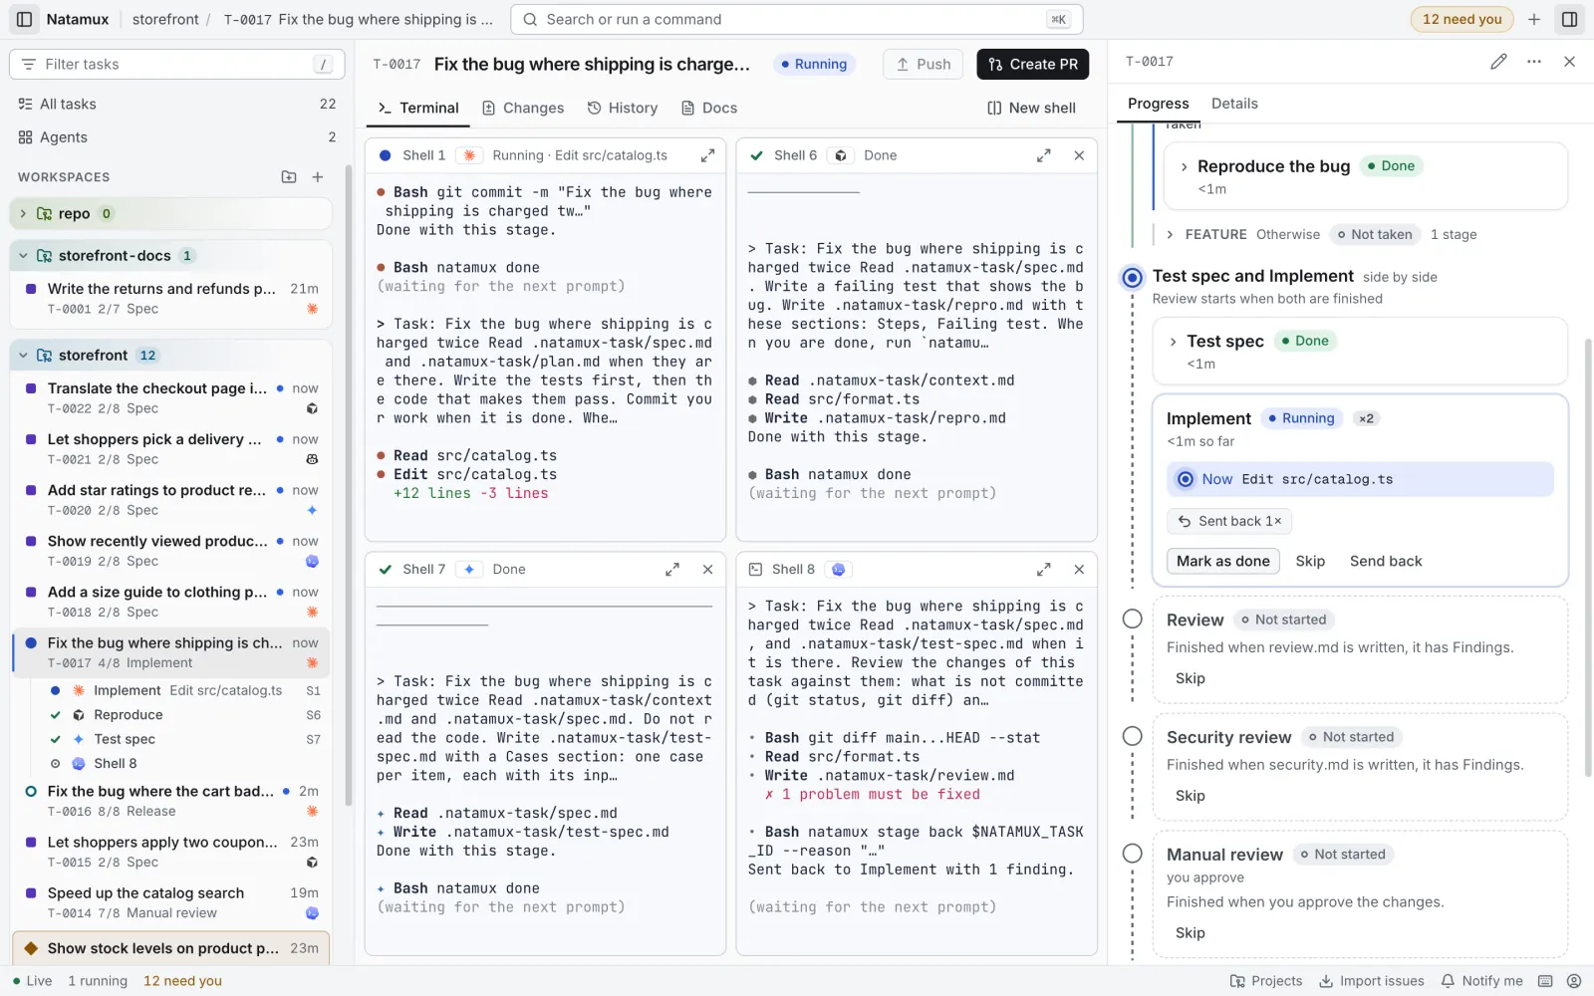Open Projects in the status bar
The width and height of the screenshot is (1594, 996).
[x=1266, y=981]
